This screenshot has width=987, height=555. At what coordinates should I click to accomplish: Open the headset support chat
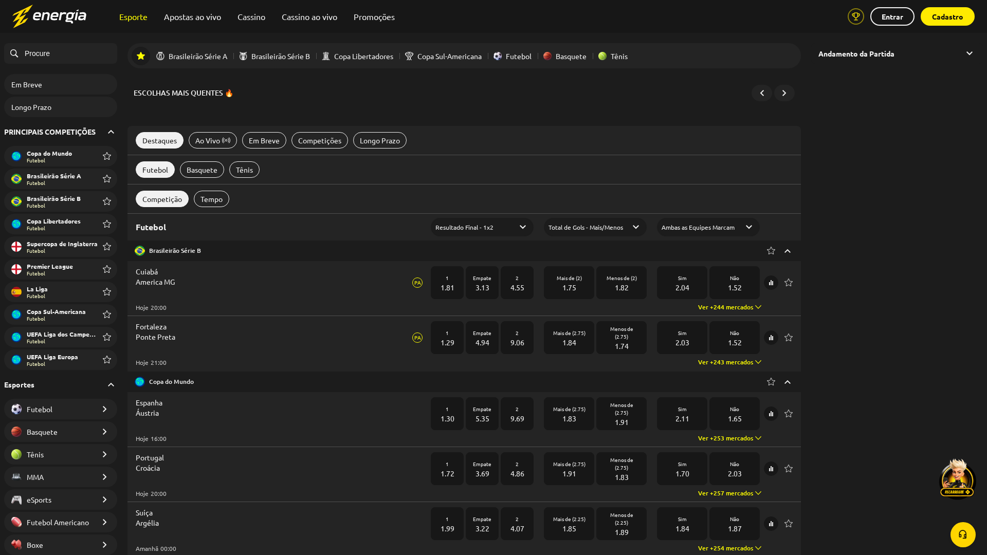[963, 534]
